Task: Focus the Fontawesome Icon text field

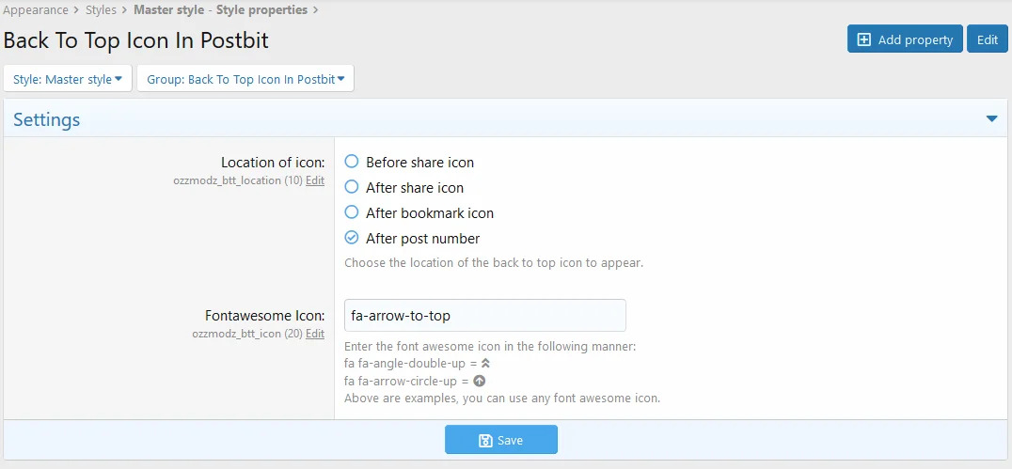Action: click(484, 316)
